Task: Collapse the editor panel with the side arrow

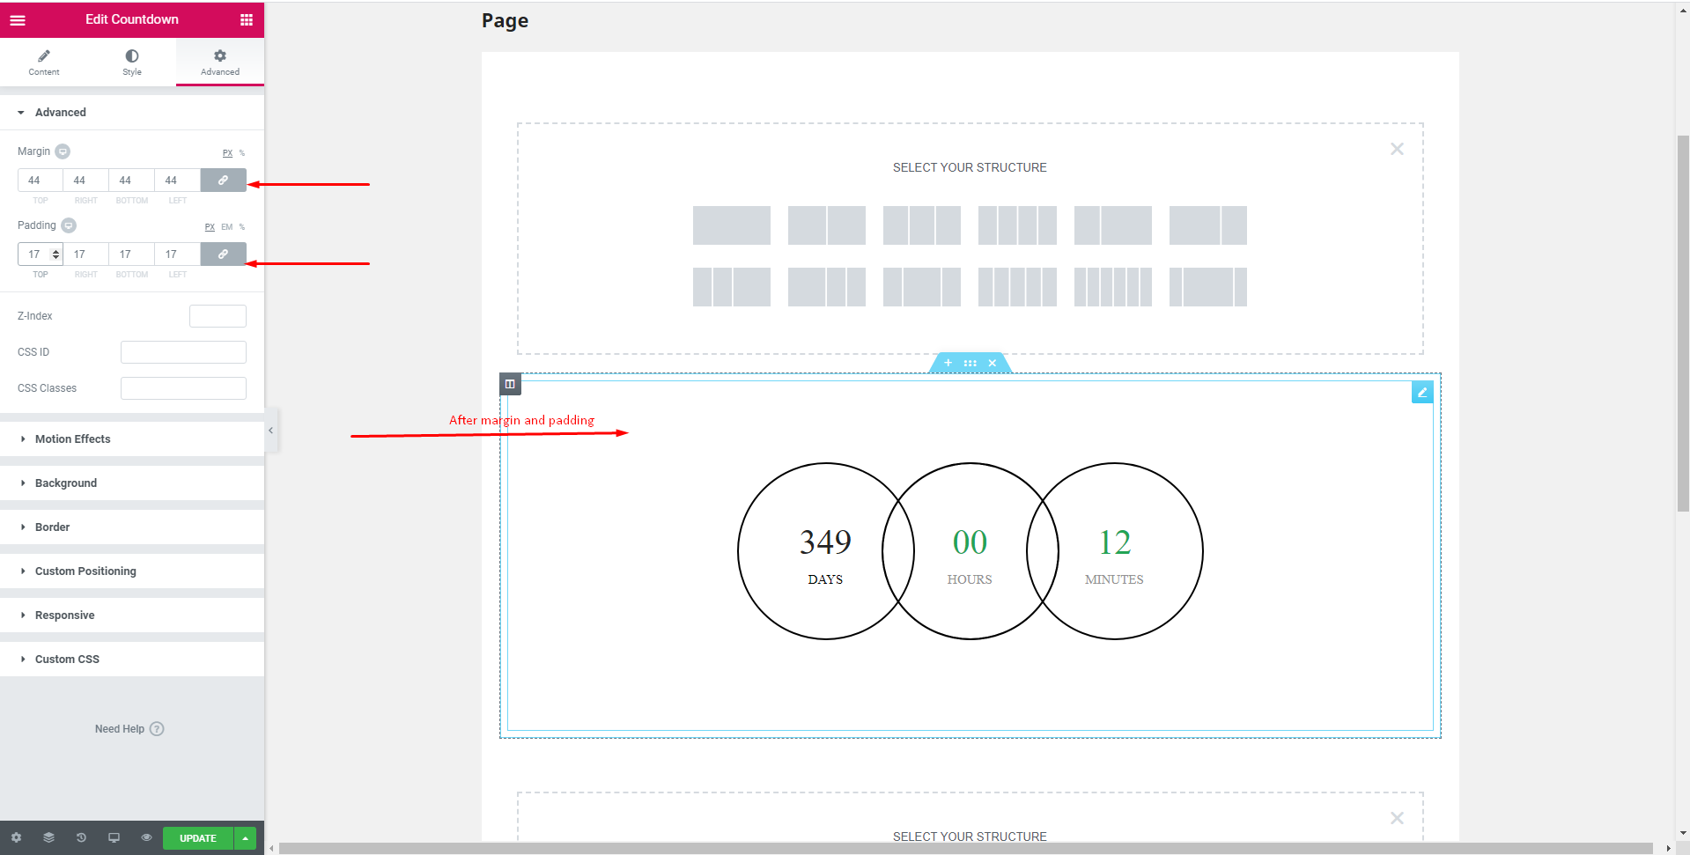Action: (271, 431)
